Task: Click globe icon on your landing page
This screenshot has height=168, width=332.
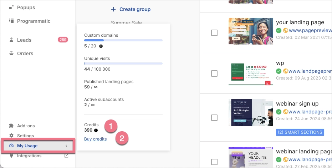Action: [x=286, y=31]
